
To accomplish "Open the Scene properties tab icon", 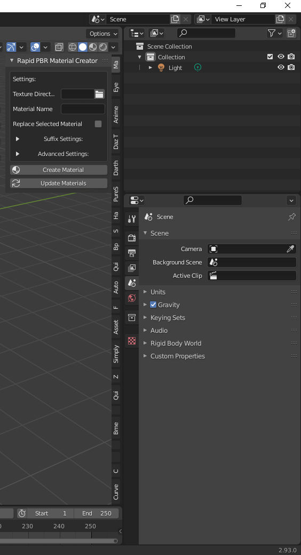I will coord(132,283).
